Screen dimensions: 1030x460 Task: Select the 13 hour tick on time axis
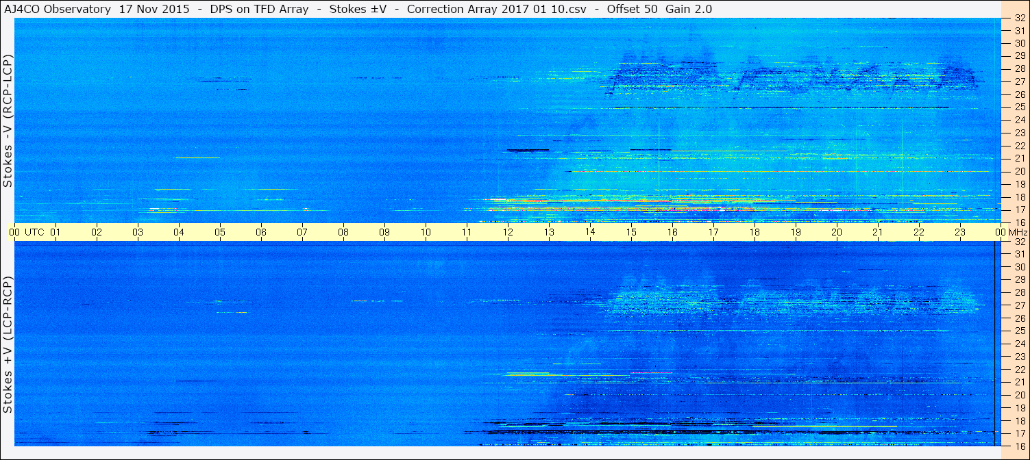point(549,232)
